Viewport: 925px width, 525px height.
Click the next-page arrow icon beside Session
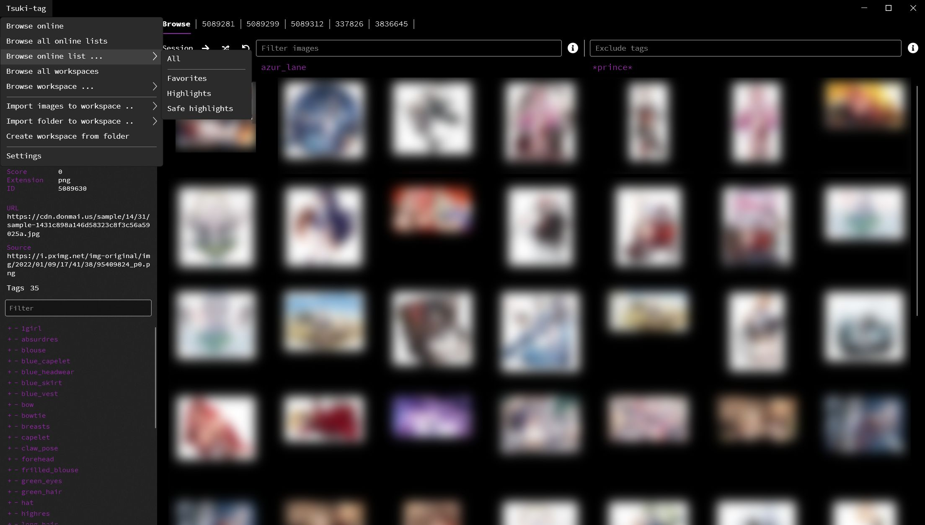(x=205, y=48)
